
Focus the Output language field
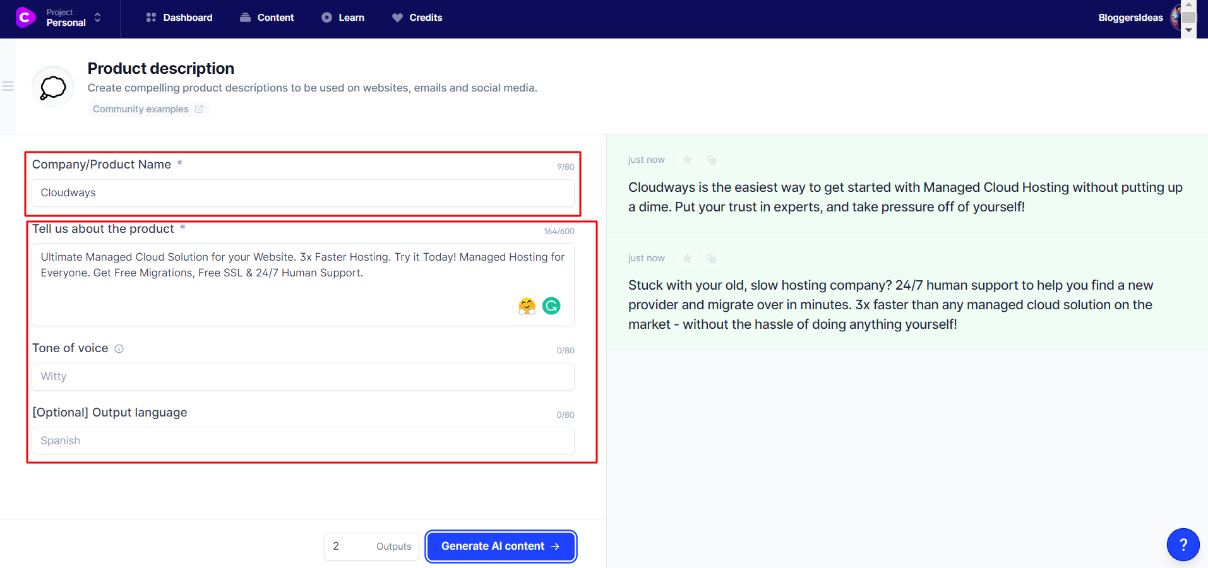(303, 441)
